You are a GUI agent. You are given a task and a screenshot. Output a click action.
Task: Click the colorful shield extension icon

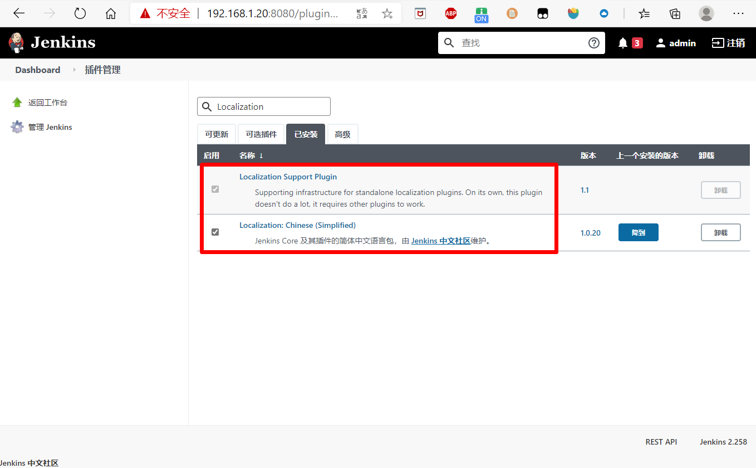pos(573,13)
